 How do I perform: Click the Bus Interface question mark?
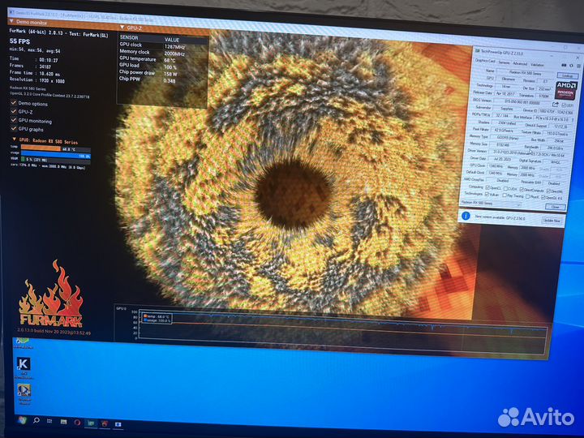click(x=573, y=119)
